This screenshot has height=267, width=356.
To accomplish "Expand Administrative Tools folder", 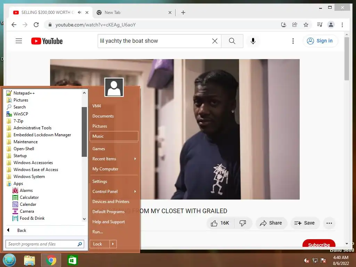I will (x=32, y=128).
